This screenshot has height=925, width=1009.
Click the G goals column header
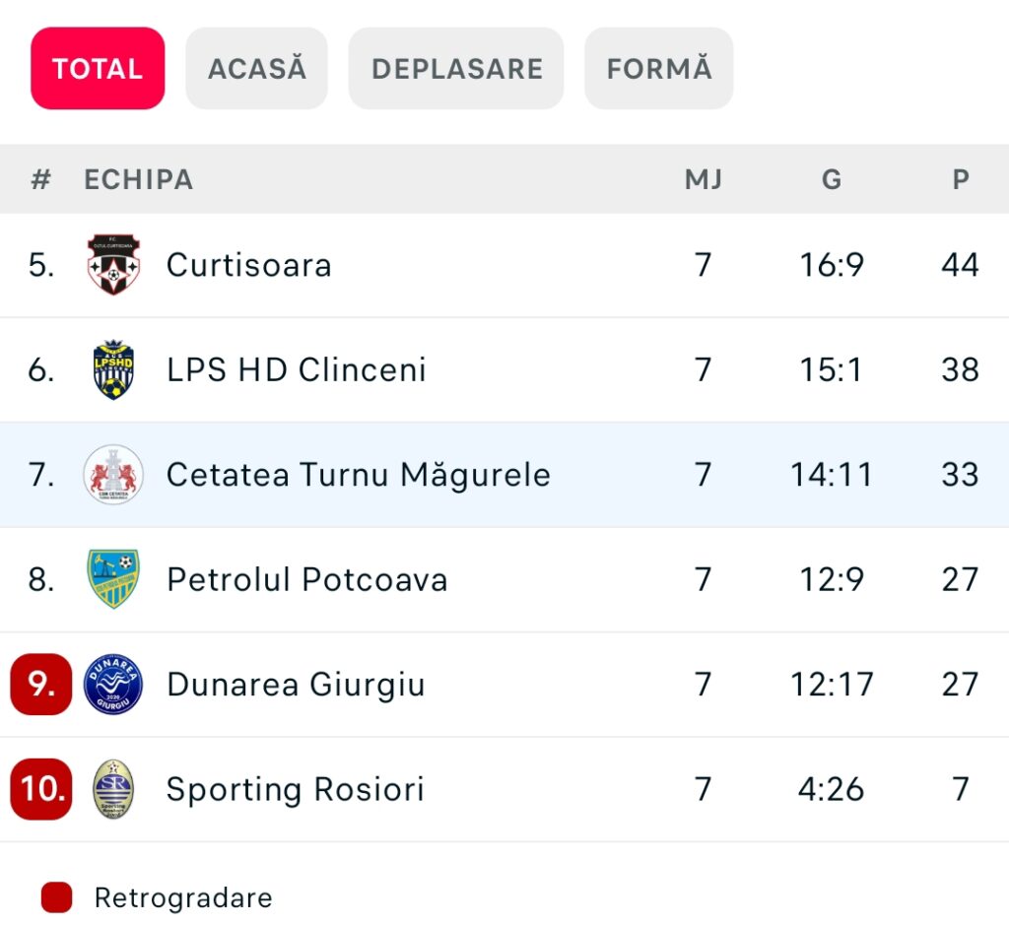pos(832,179)
